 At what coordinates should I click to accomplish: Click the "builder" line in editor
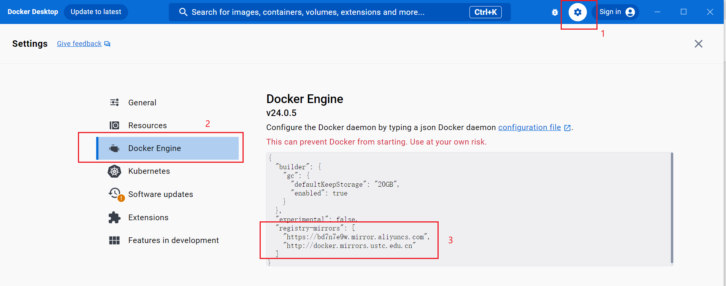pyautogui.click(x=298, y=167)
